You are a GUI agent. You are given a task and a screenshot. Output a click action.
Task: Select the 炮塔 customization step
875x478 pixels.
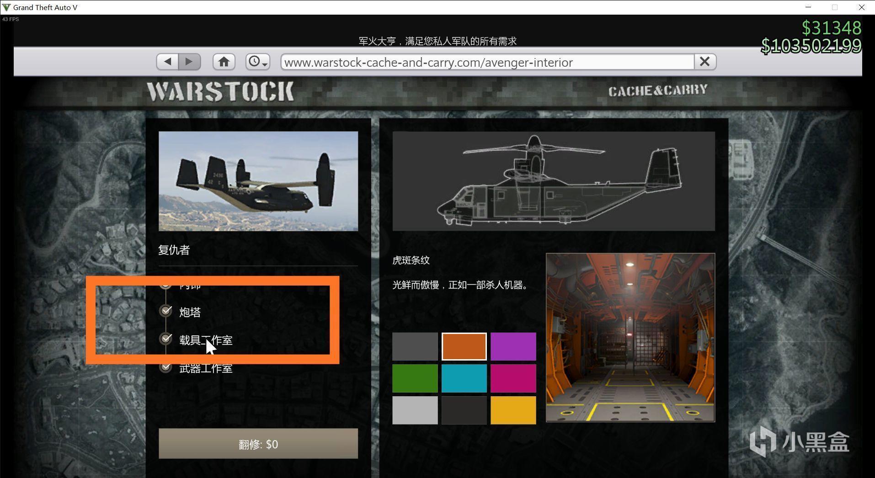[190, 312]
